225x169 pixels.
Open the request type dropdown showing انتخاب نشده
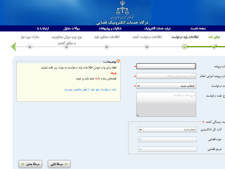pyautogui.click(x=166, y=86)
